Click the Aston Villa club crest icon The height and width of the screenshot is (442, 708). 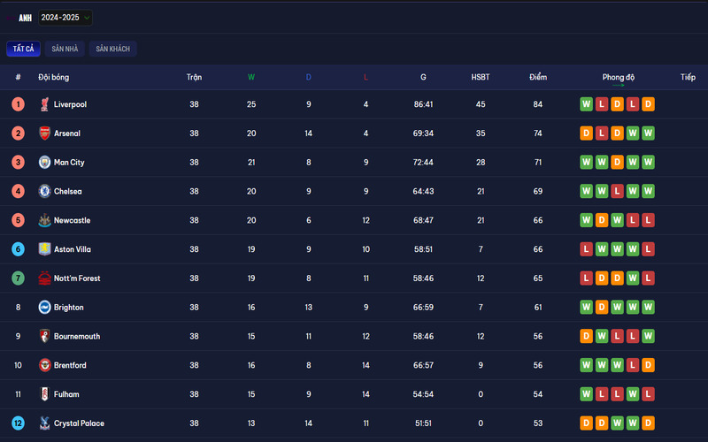[x=44, y=249]
